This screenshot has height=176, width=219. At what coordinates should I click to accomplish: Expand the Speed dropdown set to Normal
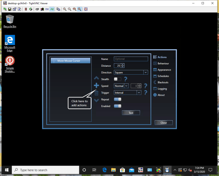(x=121, y=86)
